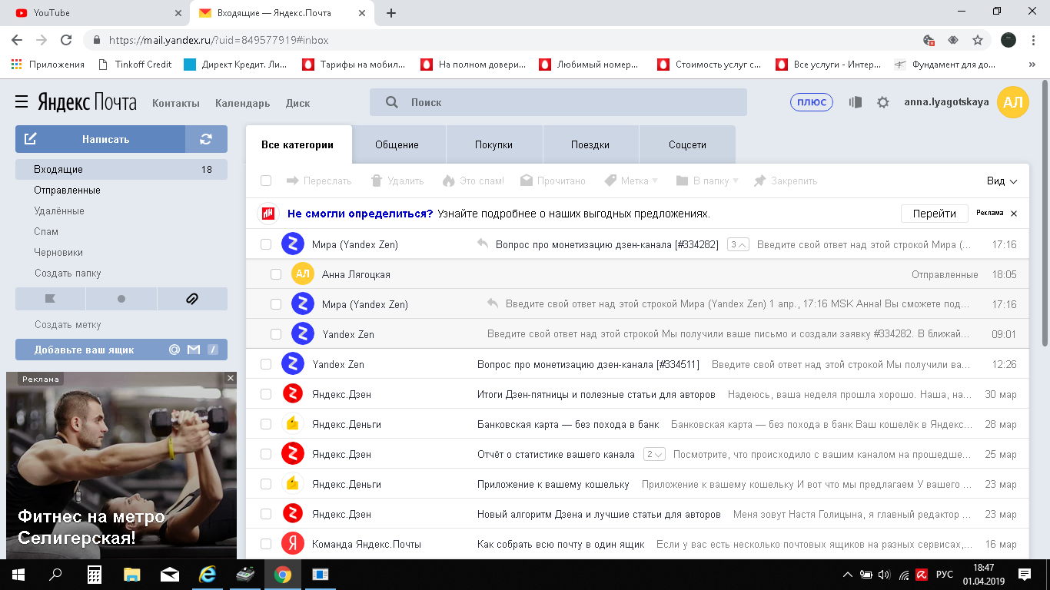Click the refresh mail icon beside Написать

pyautogui.click(x=206, y=139)
